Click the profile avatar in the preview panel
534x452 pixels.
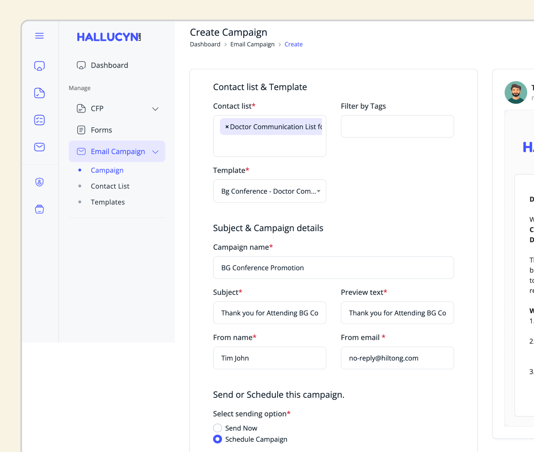point(516,92)
